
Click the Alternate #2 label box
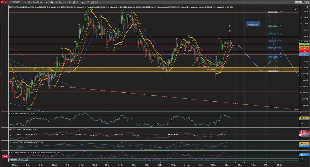(x=252, y=24)
